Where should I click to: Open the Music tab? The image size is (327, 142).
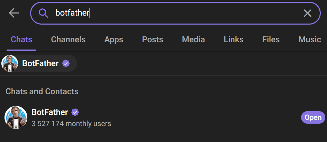[310, 39]
